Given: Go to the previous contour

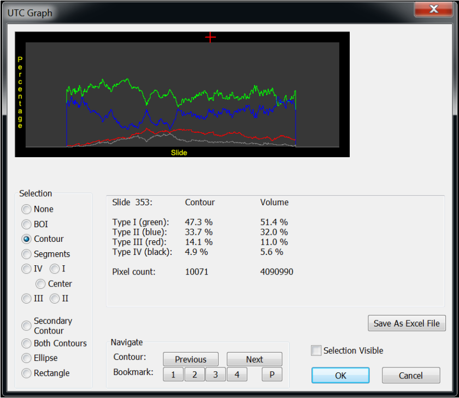Looking at the screenshot, I should (x=190, y=359).
